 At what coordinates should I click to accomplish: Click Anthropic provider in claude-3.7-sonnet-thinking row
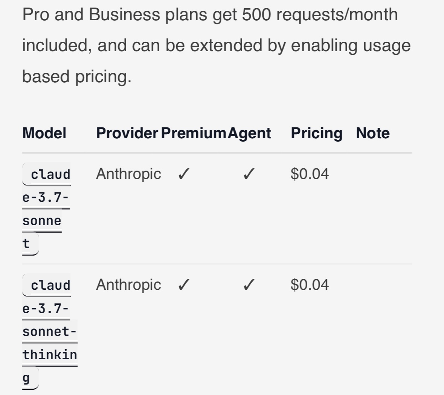(x=128, y=285)
